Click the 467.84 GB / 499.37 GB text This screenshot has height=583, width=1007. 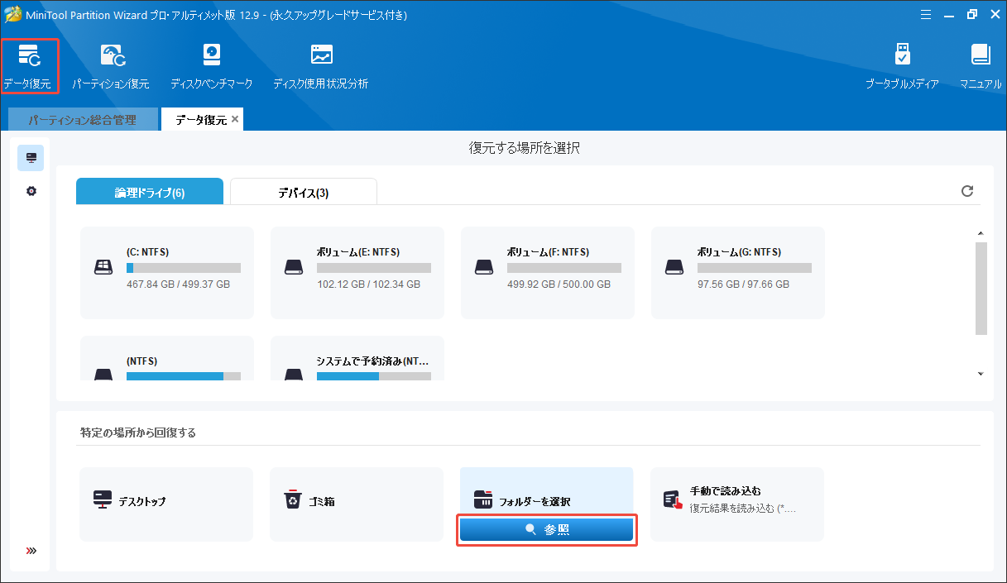(x=178, y=284)
